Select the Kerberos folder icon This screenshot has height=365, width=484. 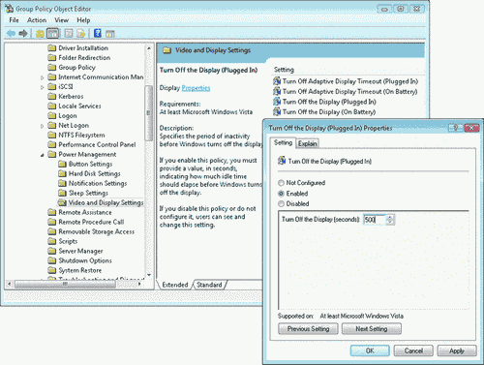point(51,97)
